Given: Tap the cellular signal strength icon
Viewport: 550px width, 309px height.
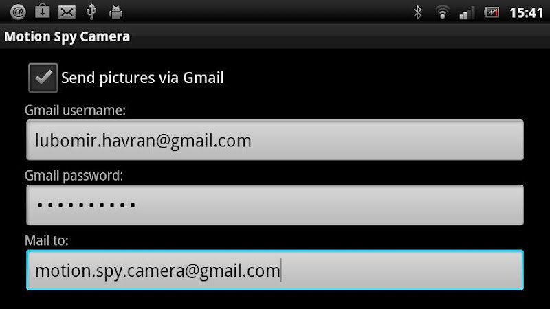Looking at the screenshot, I should (x=467, y=13).
